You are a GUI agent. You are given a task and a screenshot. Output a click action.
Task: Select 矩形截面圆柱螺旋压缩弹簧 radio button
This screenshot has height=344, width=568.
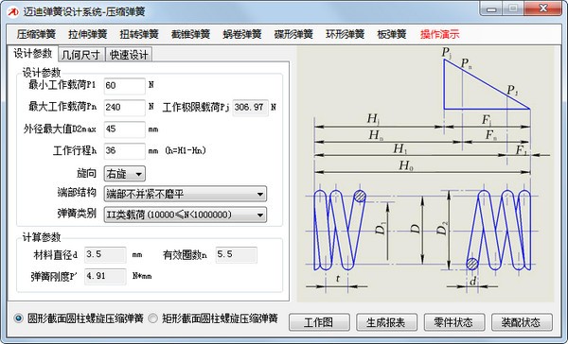152,318
